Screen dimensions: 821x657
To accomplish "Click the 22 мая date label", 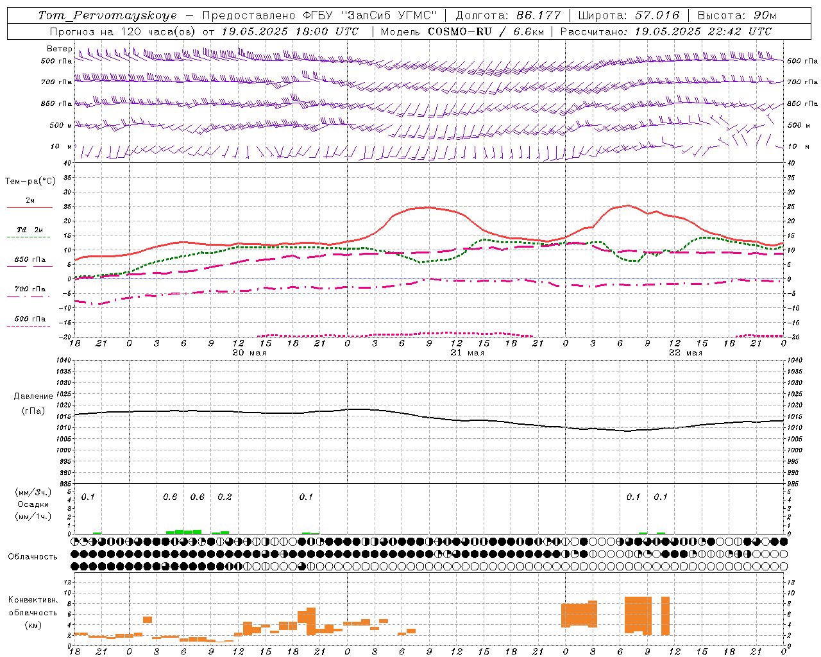I will pos(686,353).
